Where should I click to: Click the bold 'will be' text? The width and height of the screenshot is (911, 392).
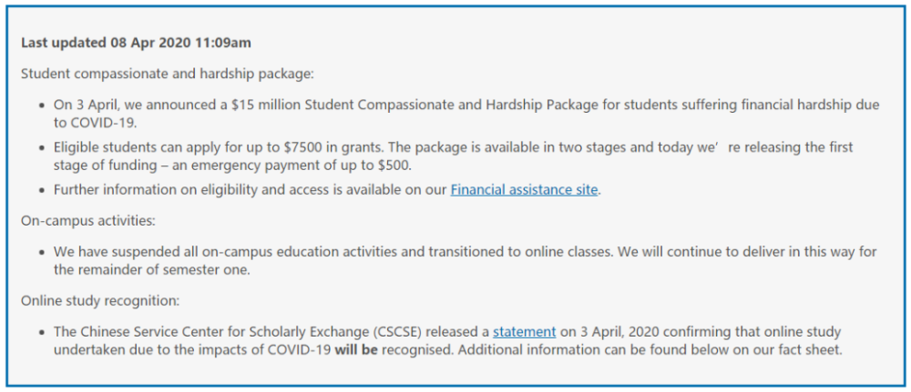pos(356,351)
